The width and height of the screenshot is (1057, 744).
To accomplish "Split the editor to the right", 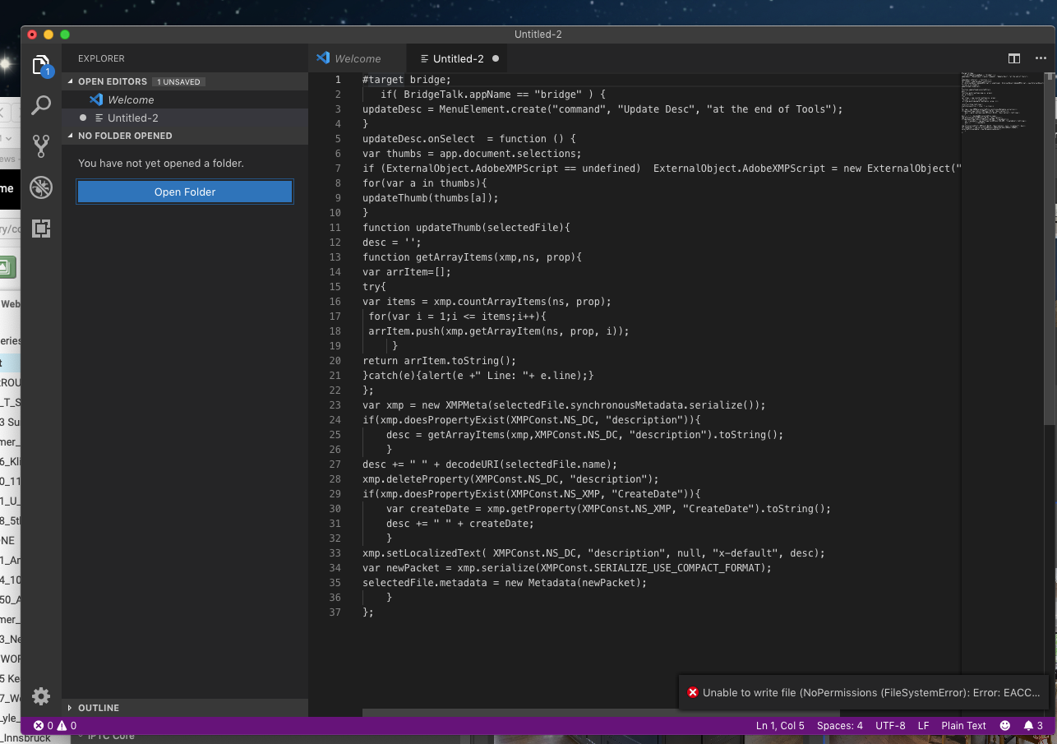I will [x=1014, y=58].
